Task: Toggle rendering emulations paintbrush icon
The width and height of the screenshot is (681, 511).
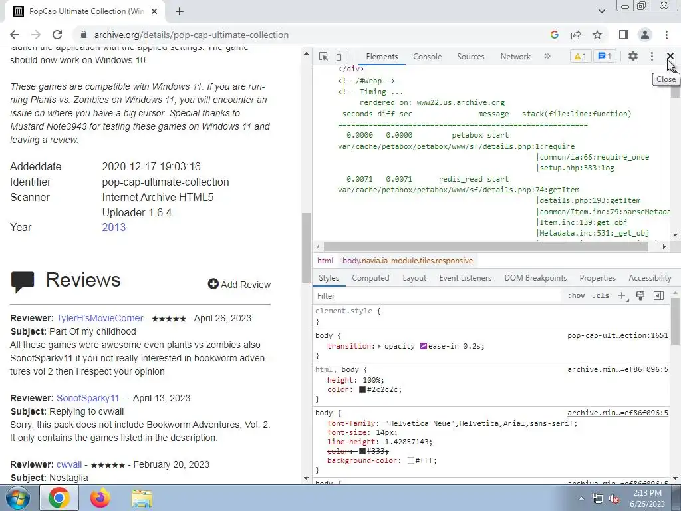Action: pyautogui.click(x=640, y=296)
